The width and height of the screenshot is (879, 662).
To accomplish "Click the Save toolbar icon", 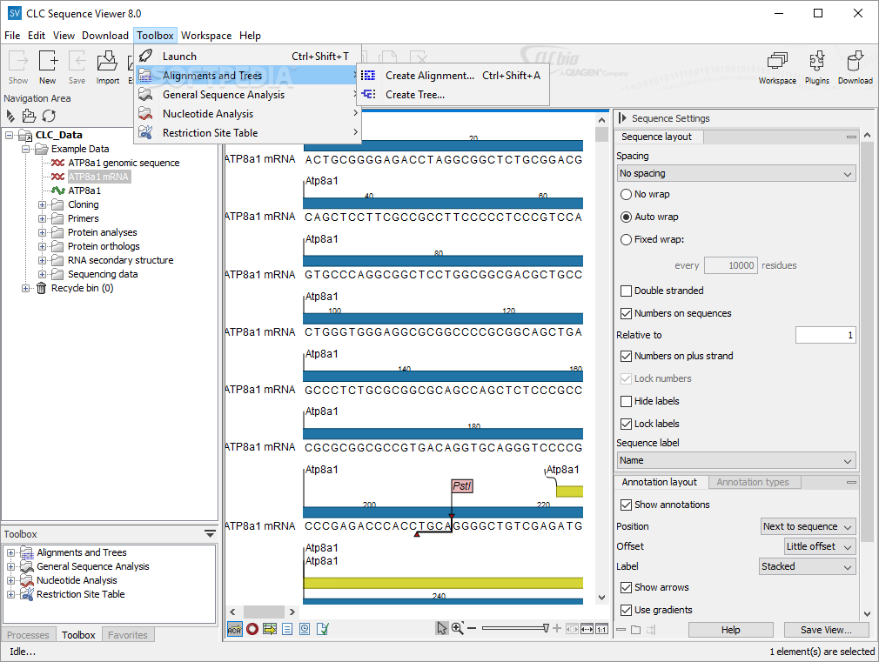I will (77, 67).
